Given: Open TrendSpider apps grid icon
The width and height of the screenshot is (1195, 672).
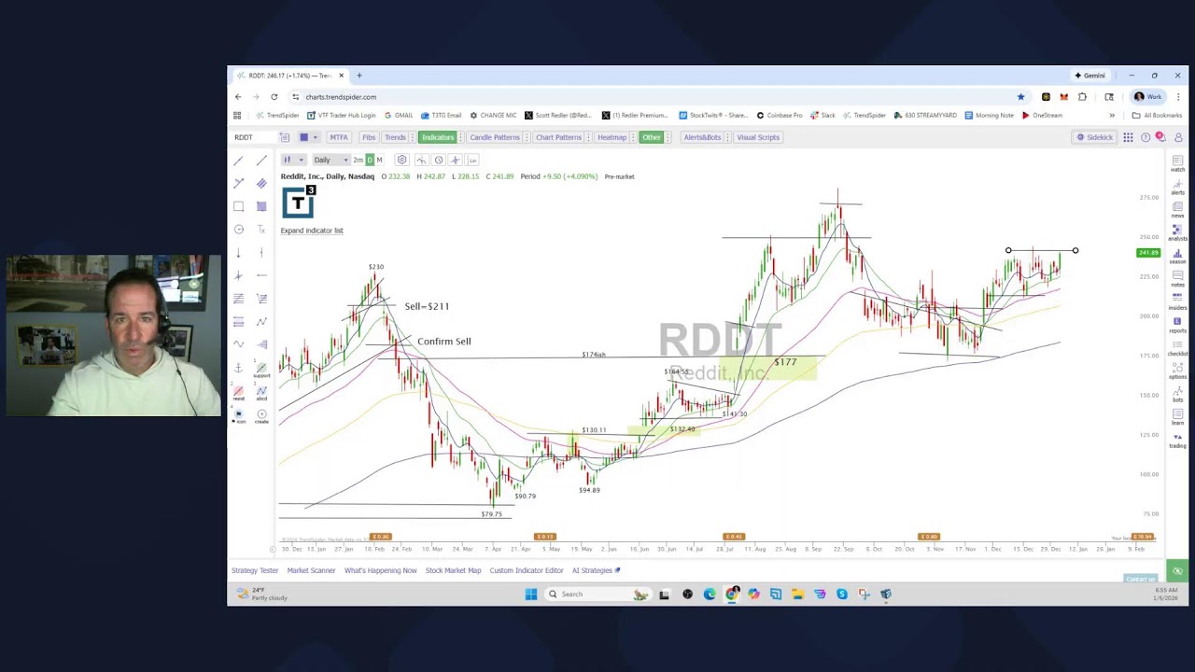Looking at the screenshot, I should coord(1128,137).
